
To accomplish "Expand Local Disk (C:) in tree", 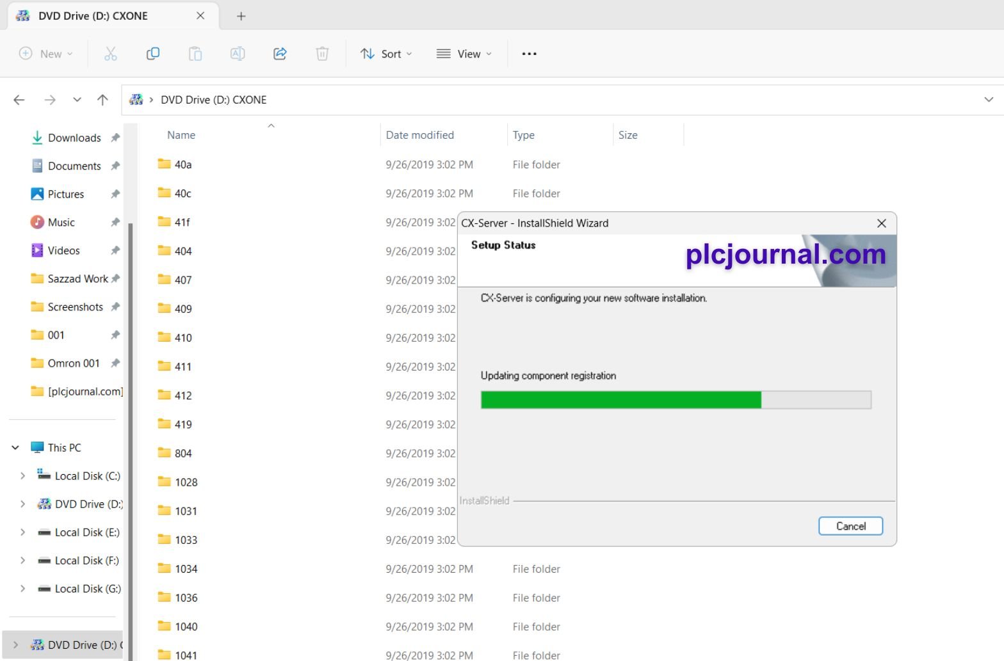I will click(x=22, y=475).
